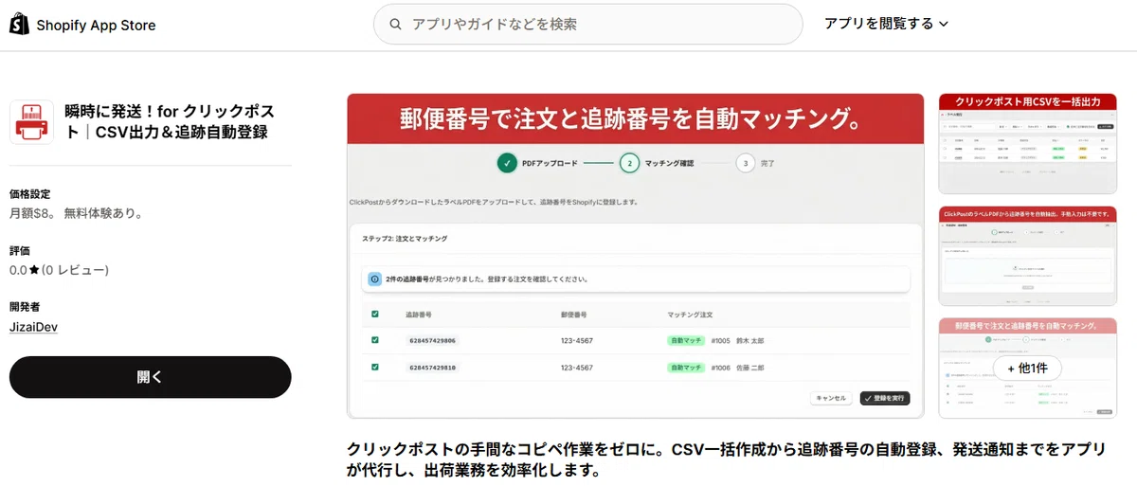This screenshot has width=1137, height=486.
Task: Click the 登録を実行 button
Action: tap(885, 398)
